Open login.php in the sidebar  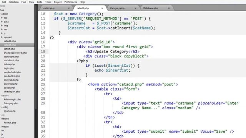(9, 68)
